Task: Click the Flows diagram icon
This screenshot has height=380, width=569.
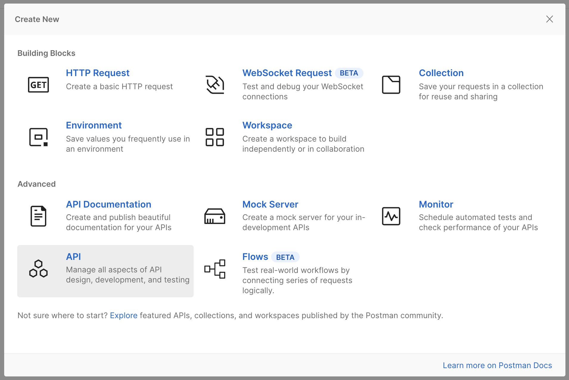Action: [215, 268]
